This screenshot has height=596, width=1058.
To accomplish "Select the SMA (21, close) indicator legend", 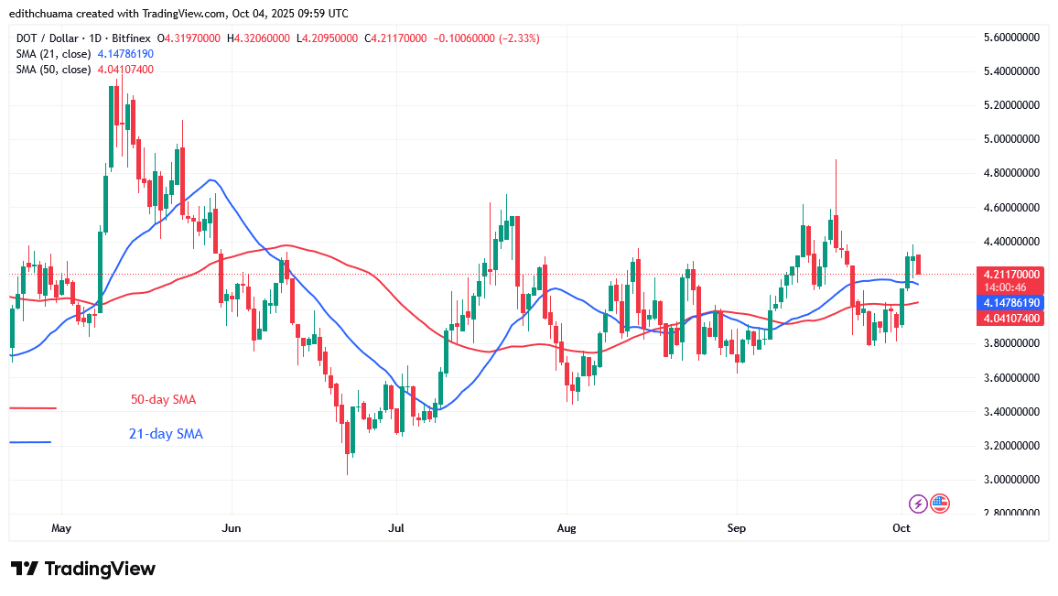I will pyautogui.click(x=52, y=54).
